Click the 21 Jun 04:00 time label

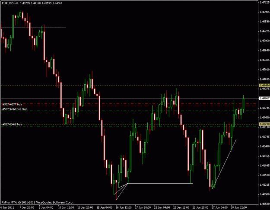tap(162, 207)
